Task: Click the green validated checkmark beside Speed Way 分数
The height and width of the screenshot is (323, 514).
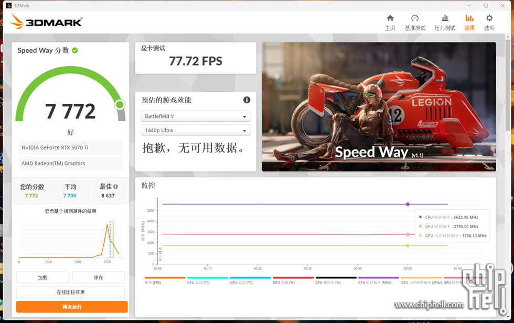Action: point(74,50)
